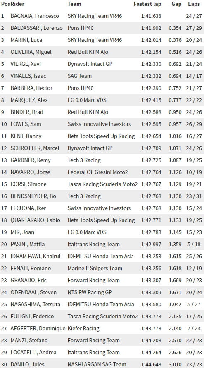The height and width of the screenshot is (368, 204).
Task: Click MARQUEZ, Alex rider name
Action: tap(29, 100)
